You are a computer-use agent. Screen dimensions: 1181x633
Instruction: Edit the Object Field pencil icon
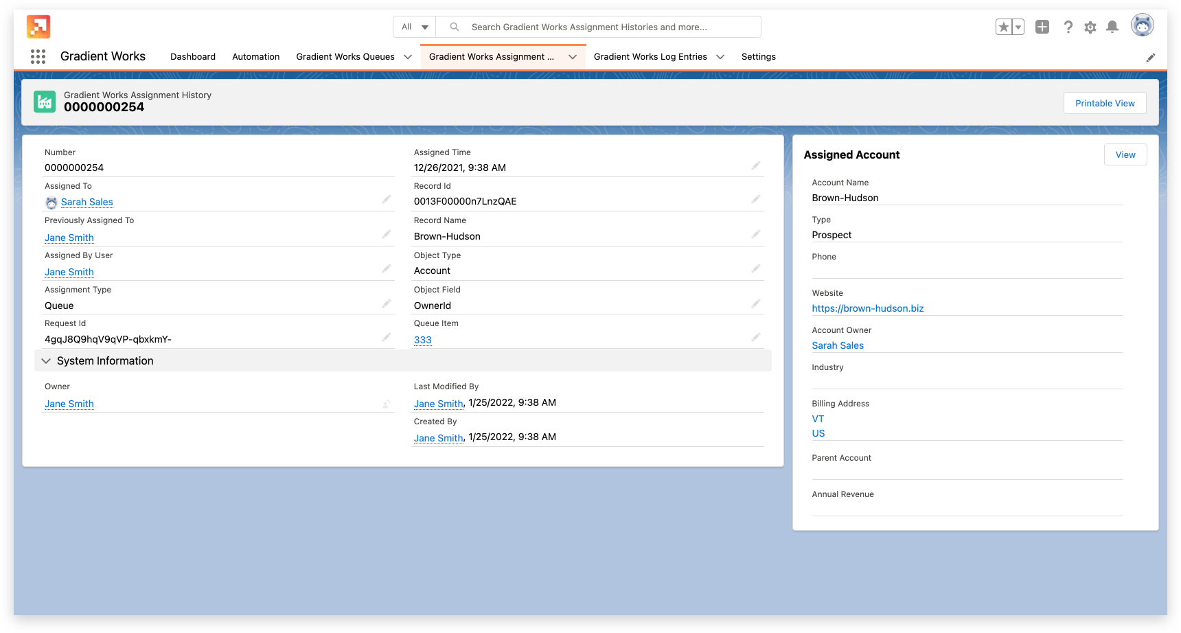click(756, 303)
